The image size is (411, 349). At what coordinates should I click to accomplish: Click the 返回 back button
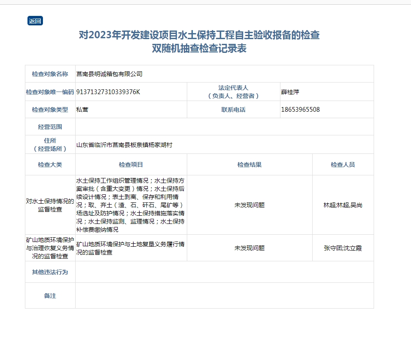click(x=35, y=21)
